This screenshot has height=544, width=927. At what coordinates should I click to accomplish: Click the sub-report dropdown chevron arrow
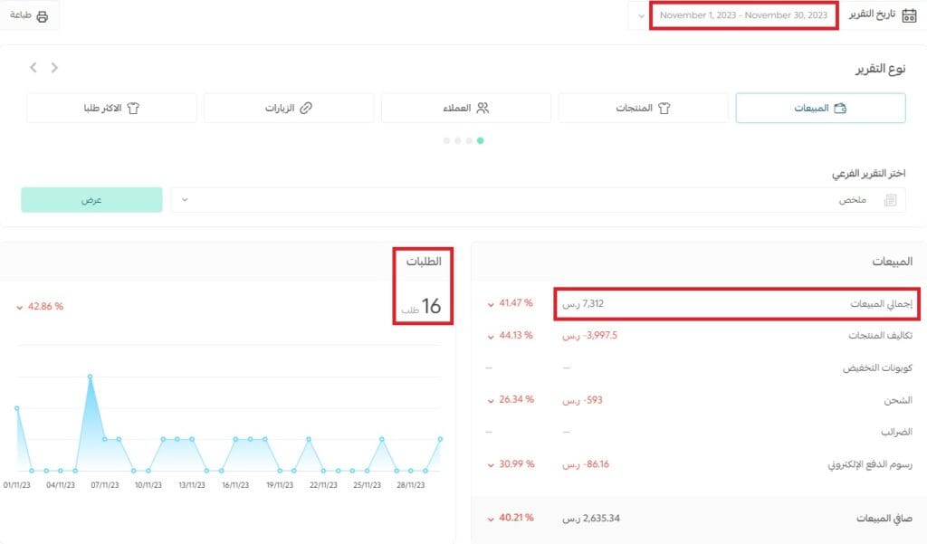[185, 200]
